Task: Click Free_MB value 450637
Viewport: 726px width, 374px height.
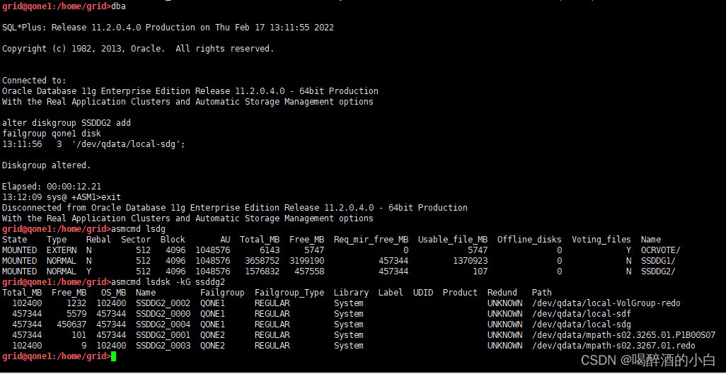Action: [71, 325]
